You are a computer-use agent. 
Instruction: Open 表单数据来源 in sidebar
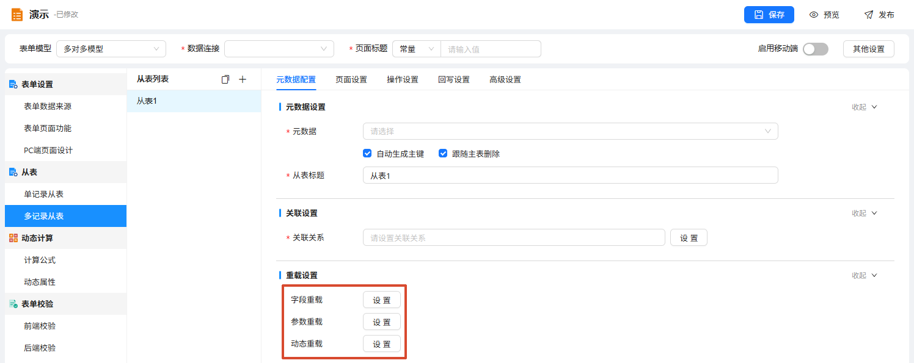tap(65, 106)
